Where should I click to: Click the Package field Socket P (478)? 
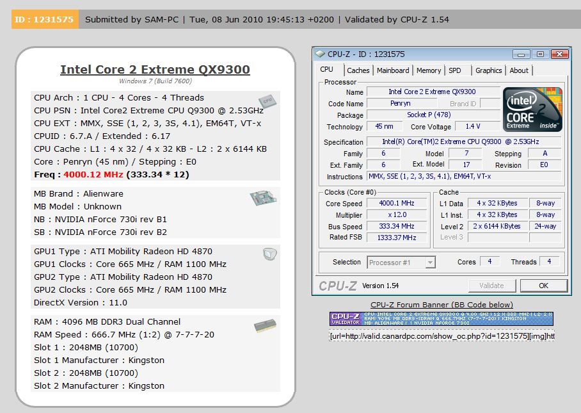click(x=433, y=115)
